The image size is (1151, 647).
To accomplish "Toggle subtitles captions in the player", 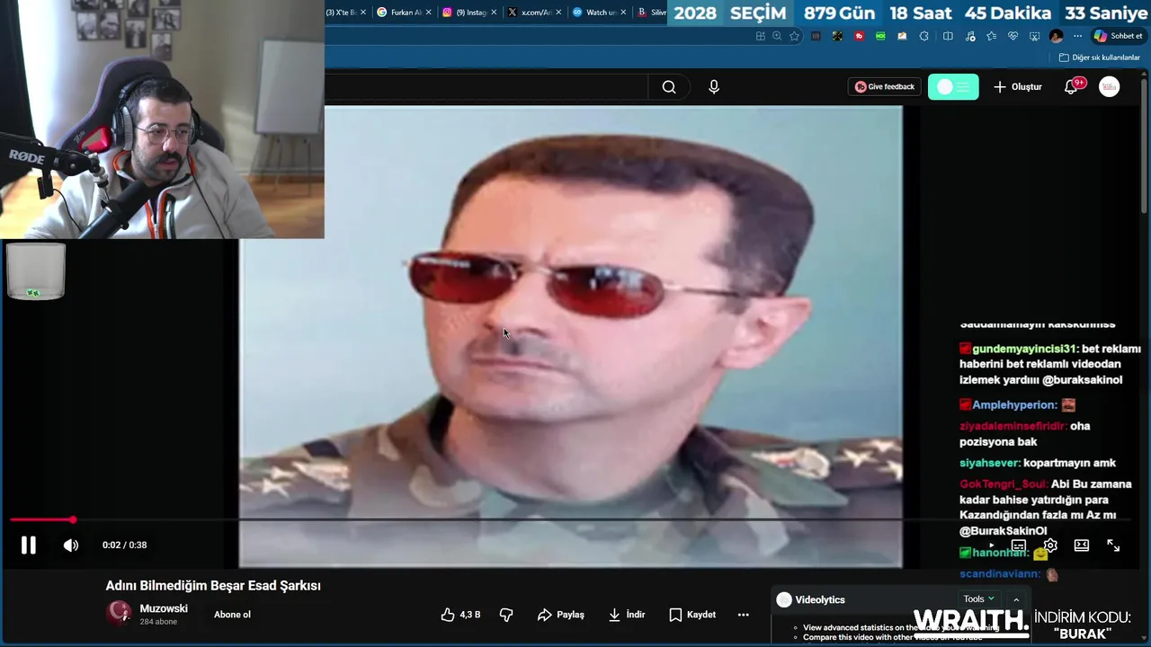I will click(x=1019, y=545).
